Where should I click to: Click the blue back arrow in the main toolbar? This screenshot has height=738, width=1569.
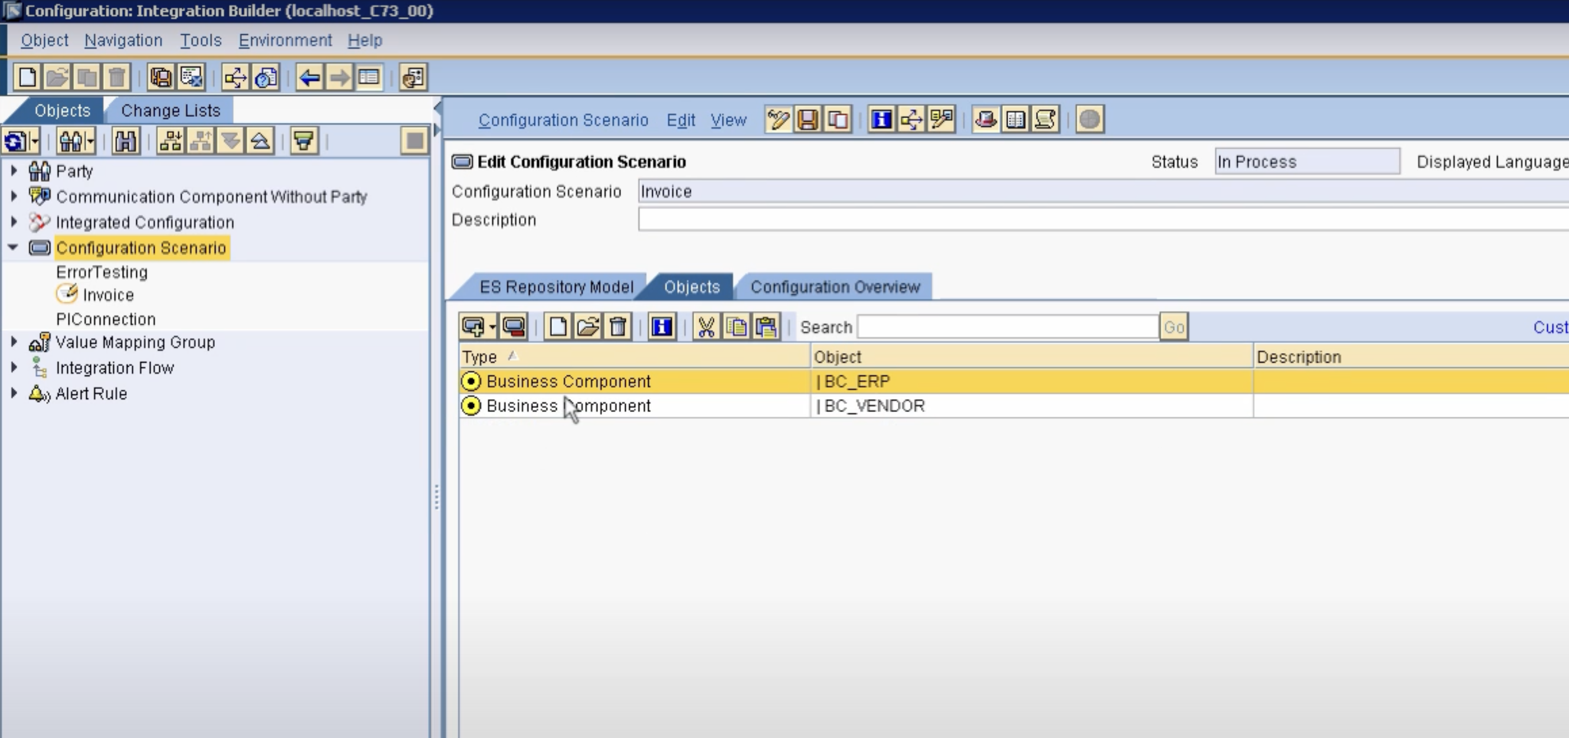[x=309, y=77]
